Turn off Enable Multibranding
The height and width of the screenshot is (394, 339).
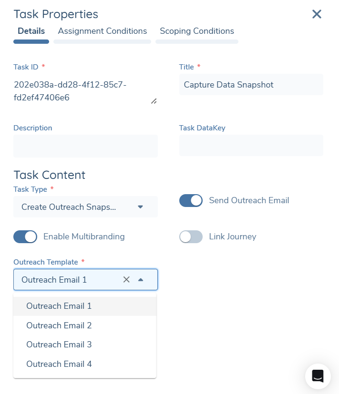24,236
